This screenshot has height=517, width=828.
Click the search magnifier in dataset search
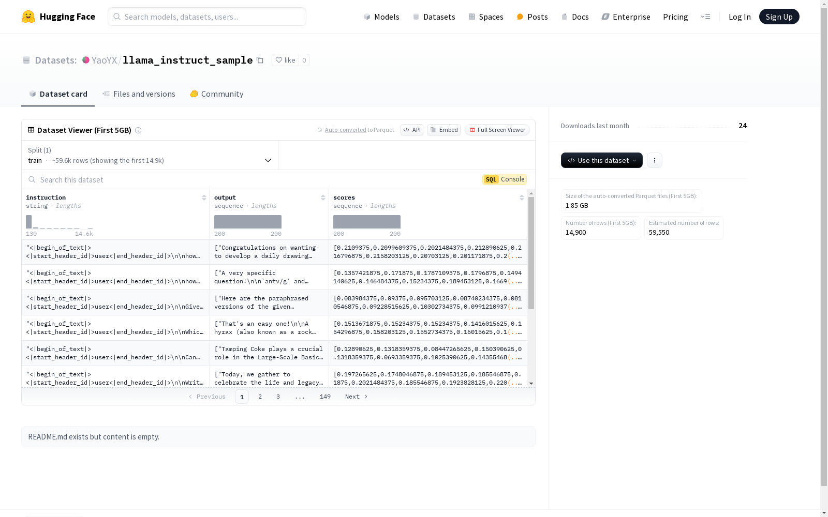pyautogui.click(x=32, y=179)
